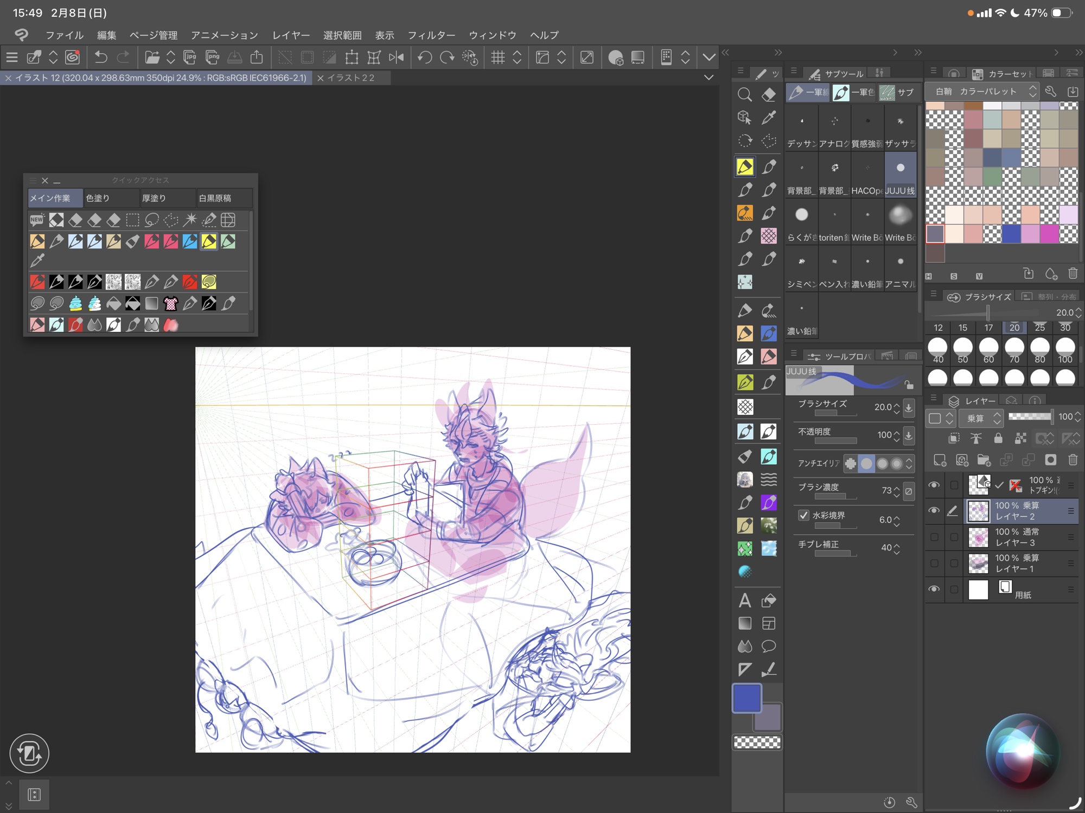This screenshot has width=1085, height=813.
Task: Hide レイヤー 2 with eye icon
Action: [934, 510]
